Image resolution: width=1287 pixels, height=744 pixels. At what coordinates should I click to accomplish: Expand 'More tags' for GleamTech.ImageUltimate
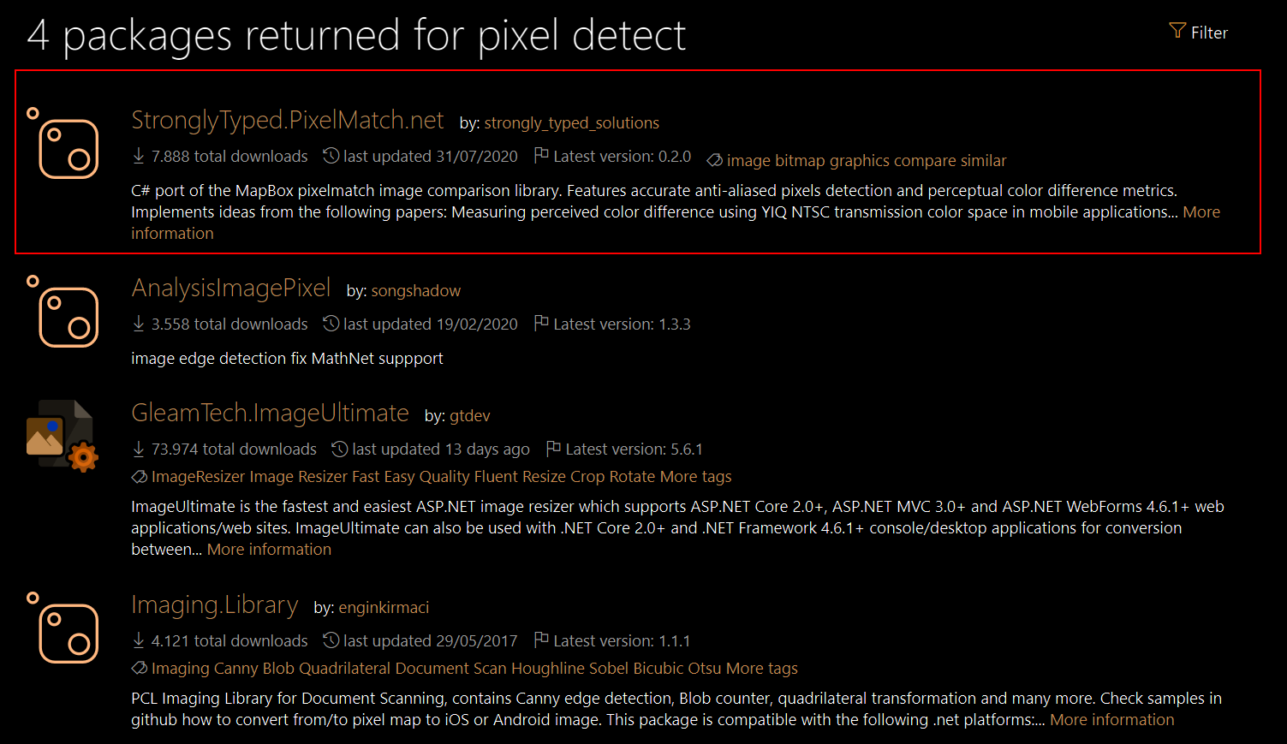[x=695, y=476]
